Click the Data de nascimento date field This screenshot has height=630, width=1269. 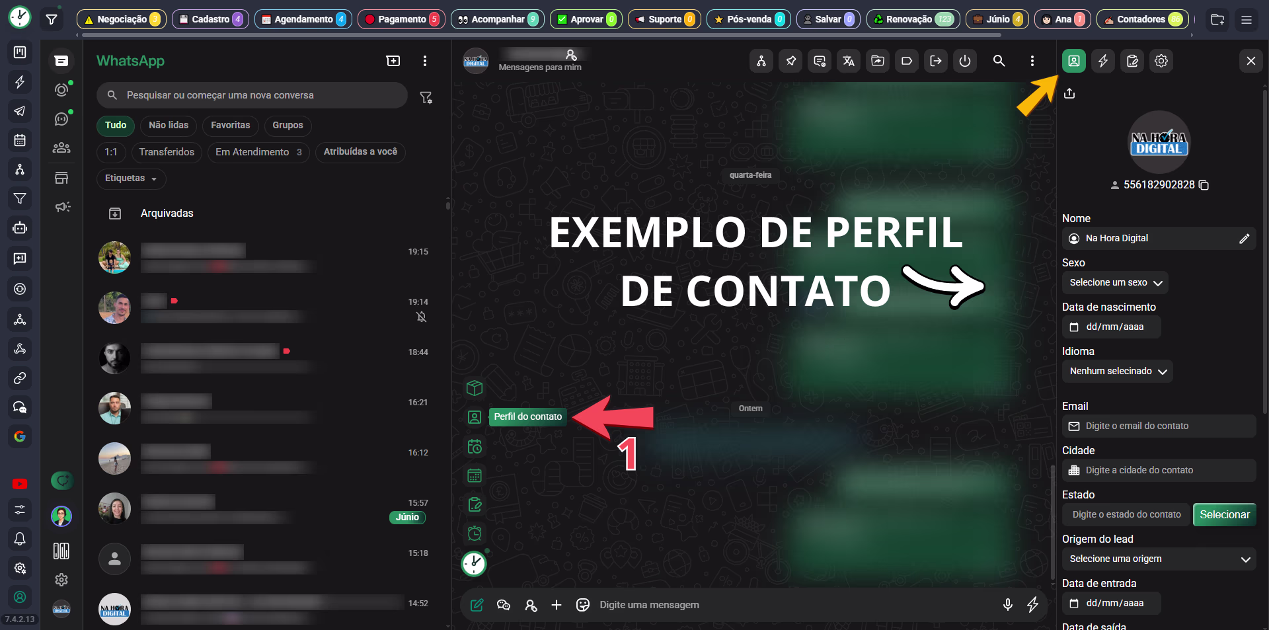(x=1112, y=327)
